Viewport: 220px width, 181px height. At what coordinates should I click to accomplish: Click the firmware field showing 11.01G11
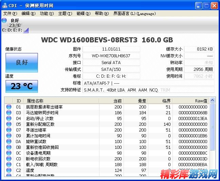point(111,49)
